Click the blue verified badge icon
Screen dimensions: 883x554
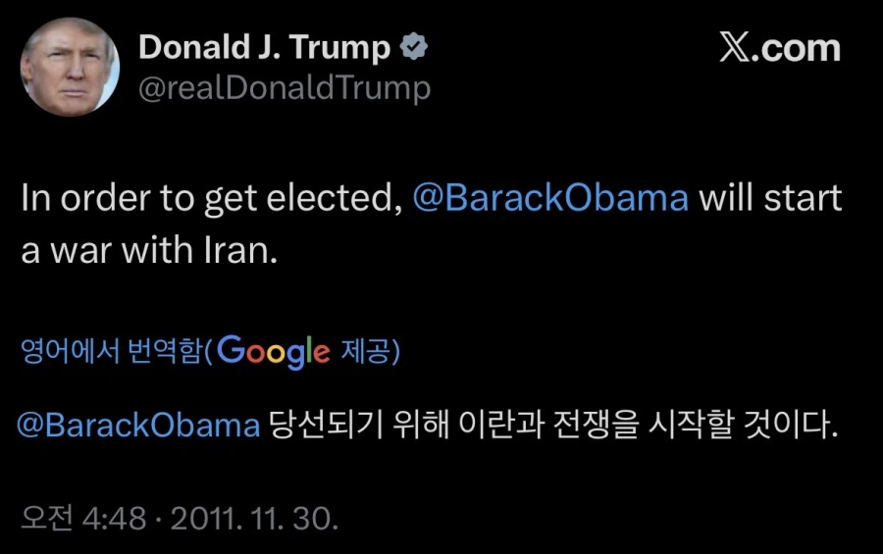coord(416,47)
